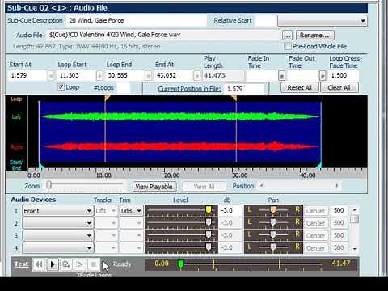Click the Audio File path field
This screenshot has height=291, width=388.
coord(163,35)
